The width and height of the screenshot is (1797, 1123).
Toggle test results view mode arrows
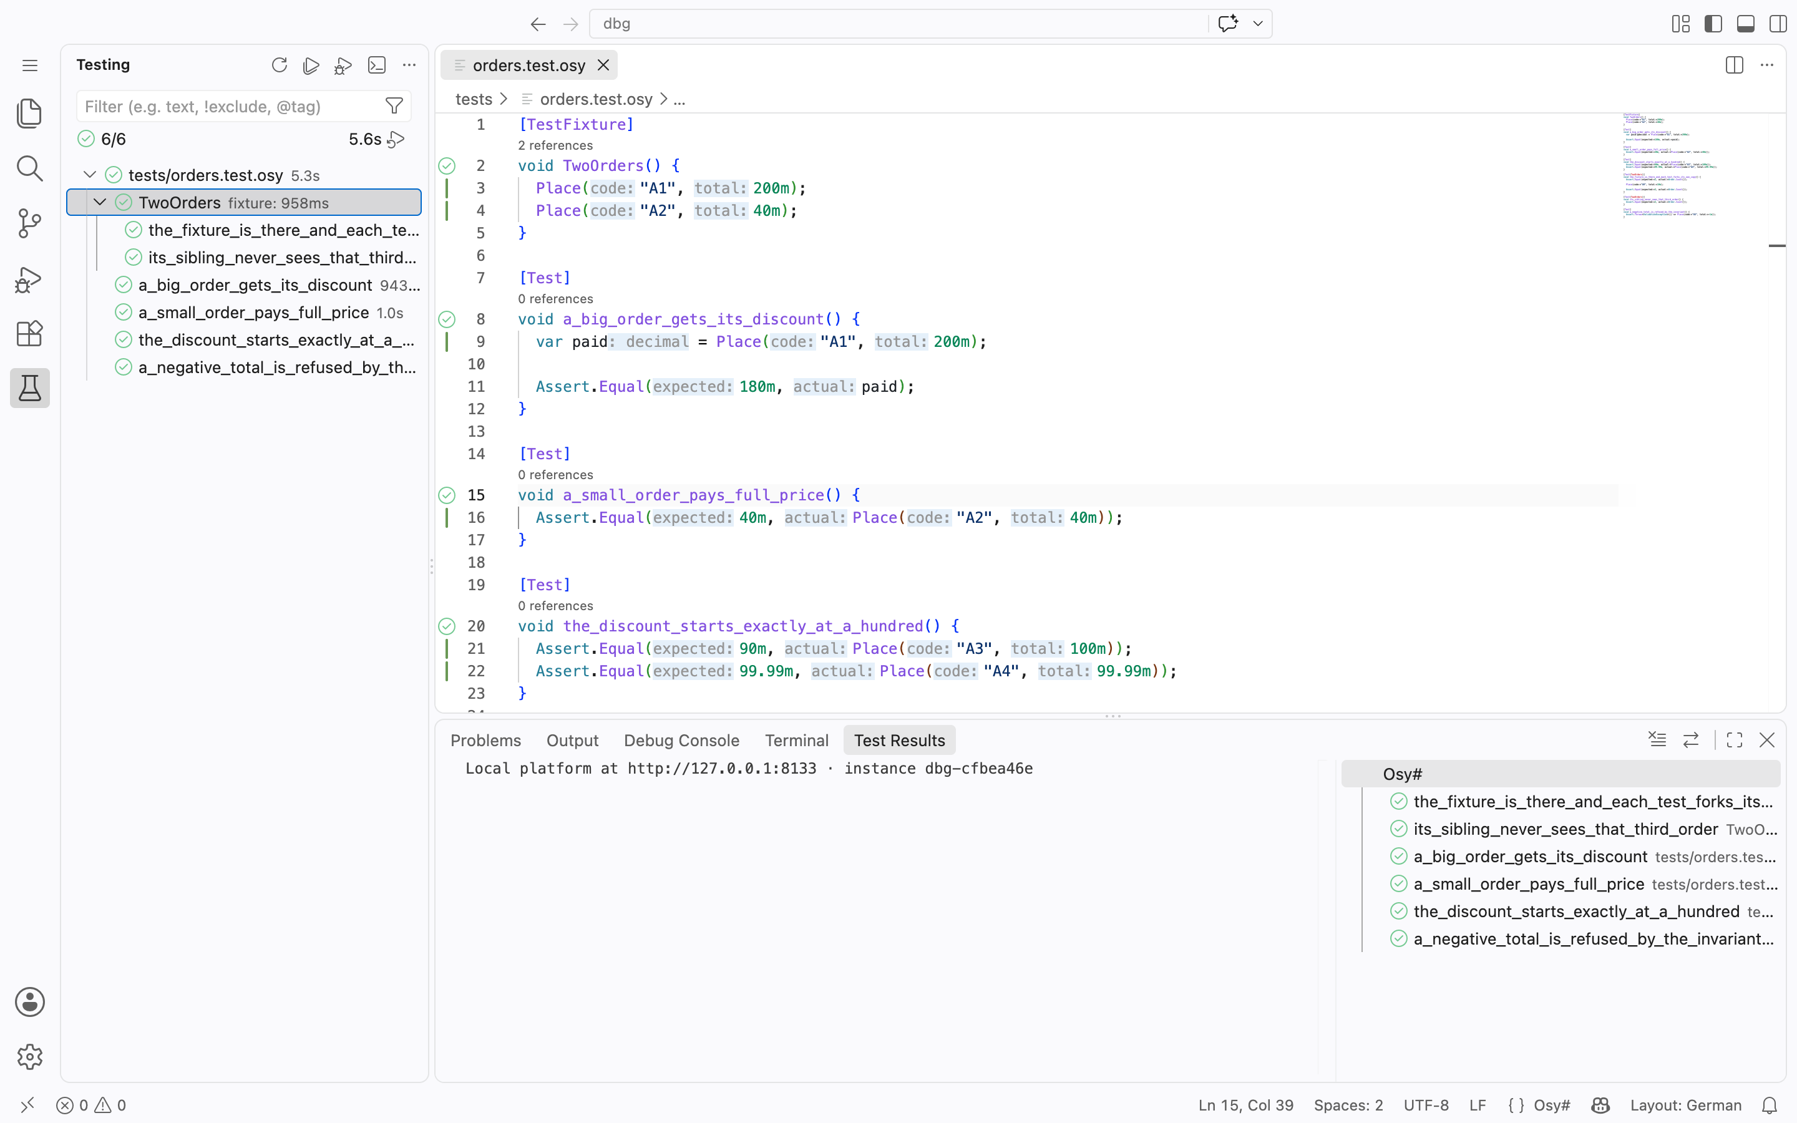coord(1691,740)
